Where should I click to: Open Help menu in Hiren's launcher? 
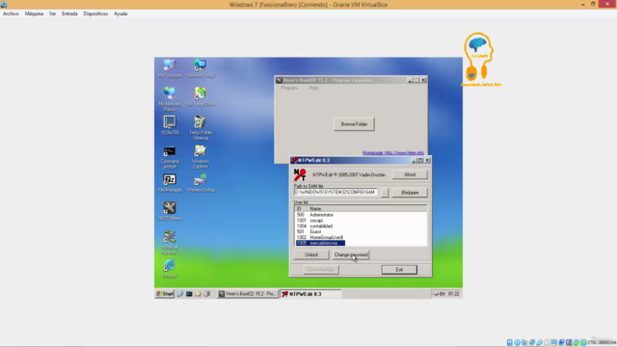click(x=313, y=88)
